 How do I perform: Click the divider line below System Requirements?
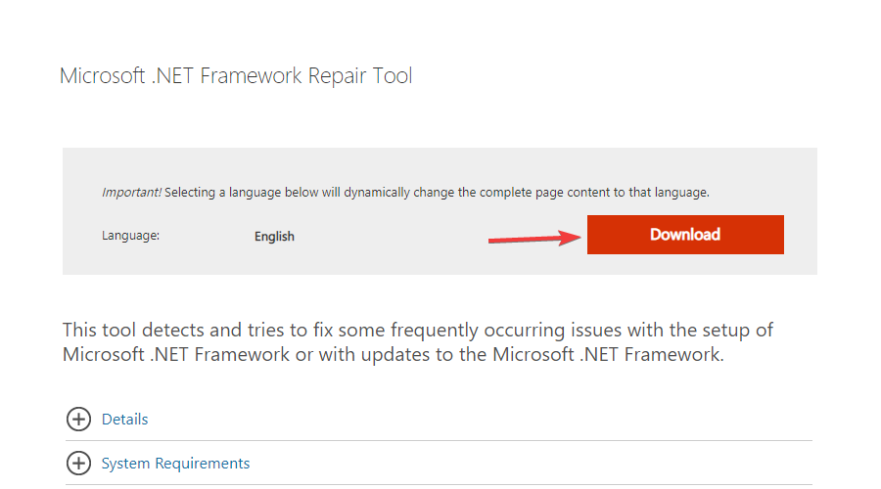(439, 485)
